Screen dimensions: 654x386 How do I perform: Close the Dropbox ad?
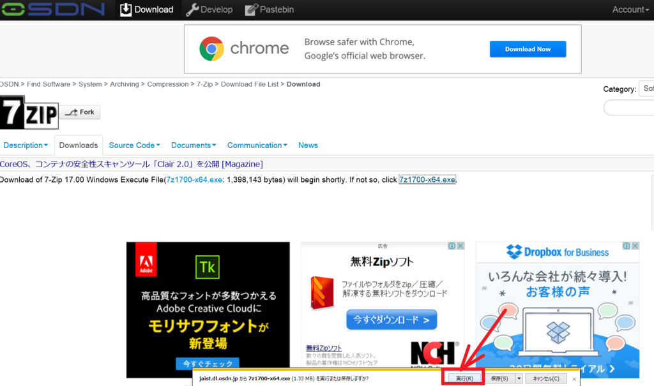635,246
